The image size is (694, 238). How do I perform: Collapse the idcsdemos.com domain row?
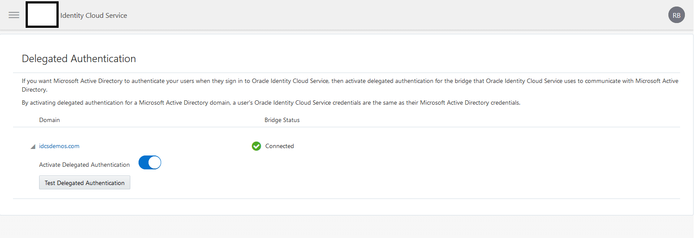(33, 147)
